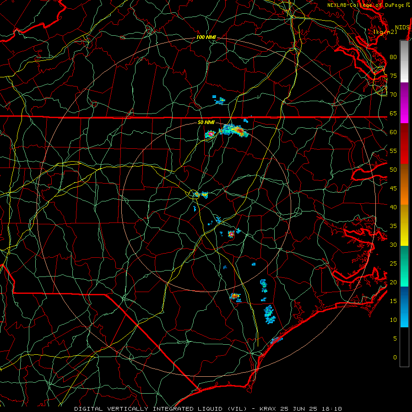Select the 60 value on the color scale
The height and width of the screenshot is (412, 412).
(x=393, y=132)
